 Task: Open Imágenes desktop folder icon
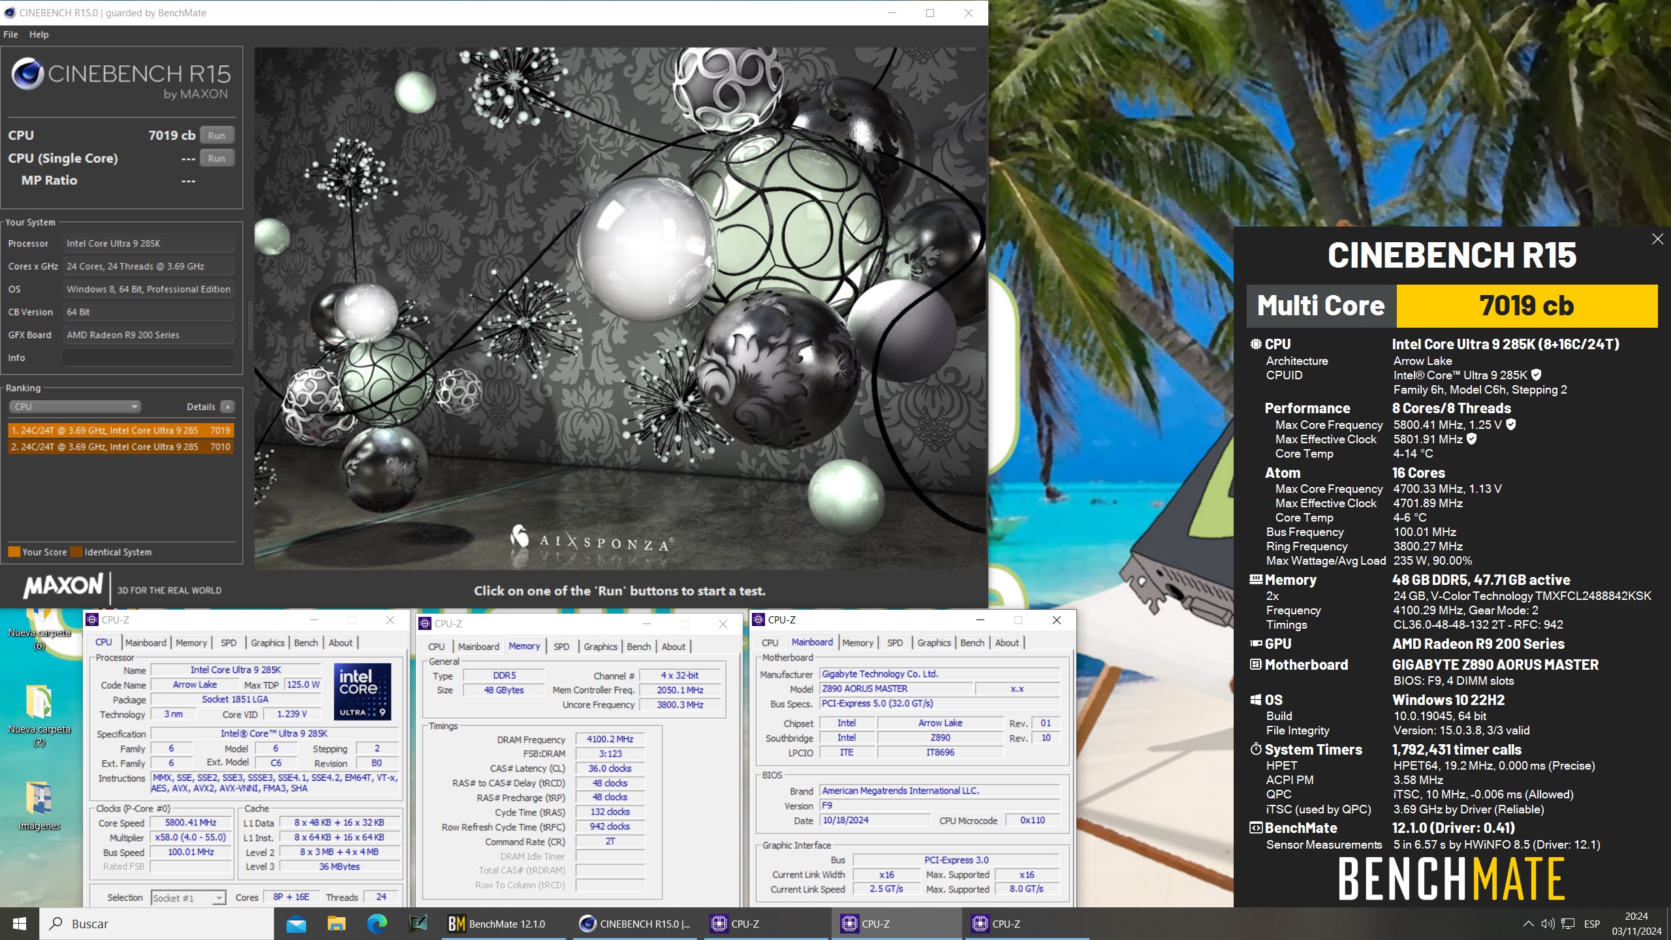[39, 806]
